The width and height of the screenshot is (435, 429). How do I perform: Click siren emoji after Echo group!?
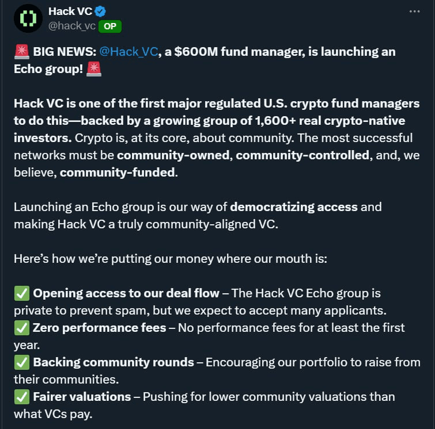[94, 69]
